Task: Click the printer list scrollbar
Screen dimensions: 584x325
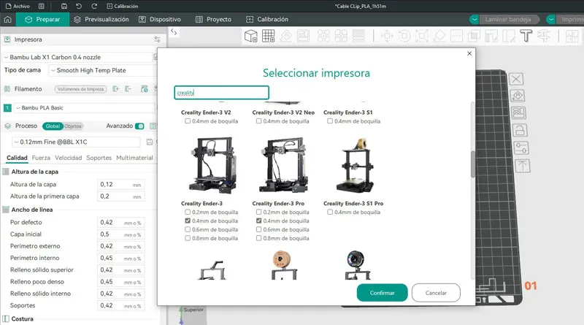Action: [x=473, y=164]
